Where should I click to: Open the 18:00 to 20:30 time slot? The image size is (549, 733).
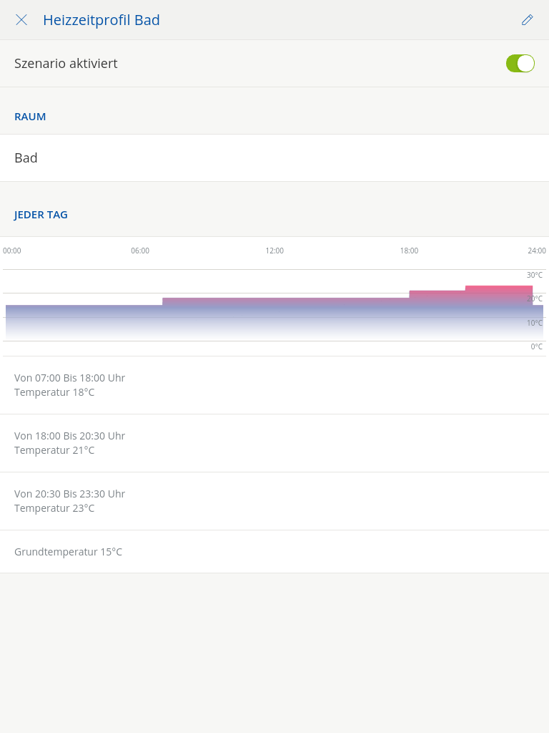coord(274,442)
